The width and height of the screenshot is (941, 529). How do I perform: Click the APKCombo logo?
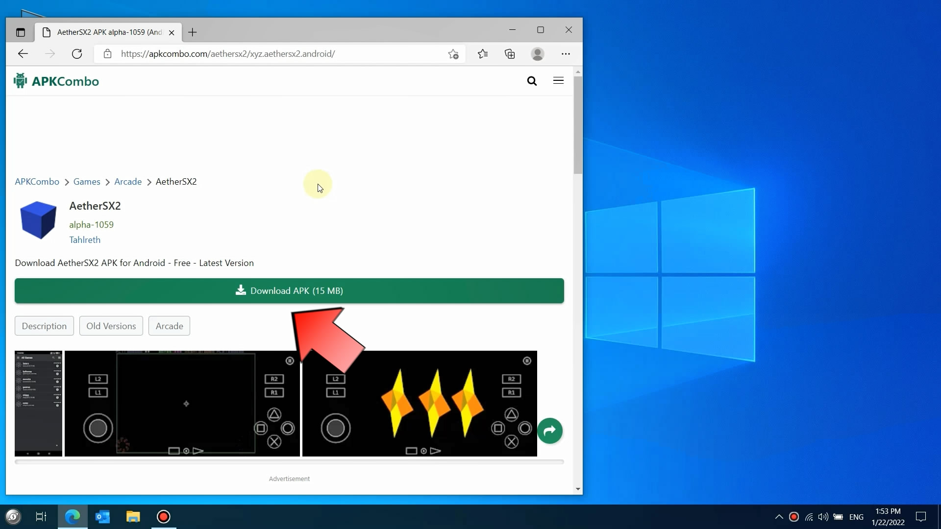pyautogui.click(x=56, y=81)
